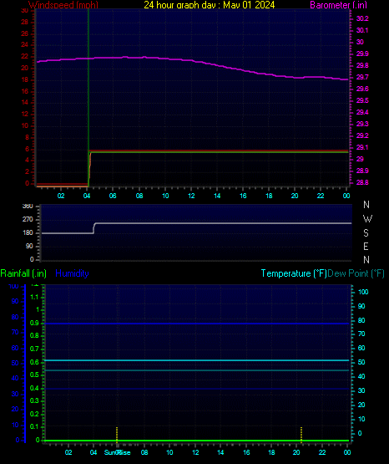
Task: Click the Humidity legend label
Action: (x=72, y=273)
